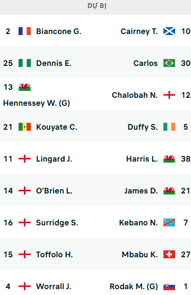Select substitute Chalobah N.

(x=135, y=95)
